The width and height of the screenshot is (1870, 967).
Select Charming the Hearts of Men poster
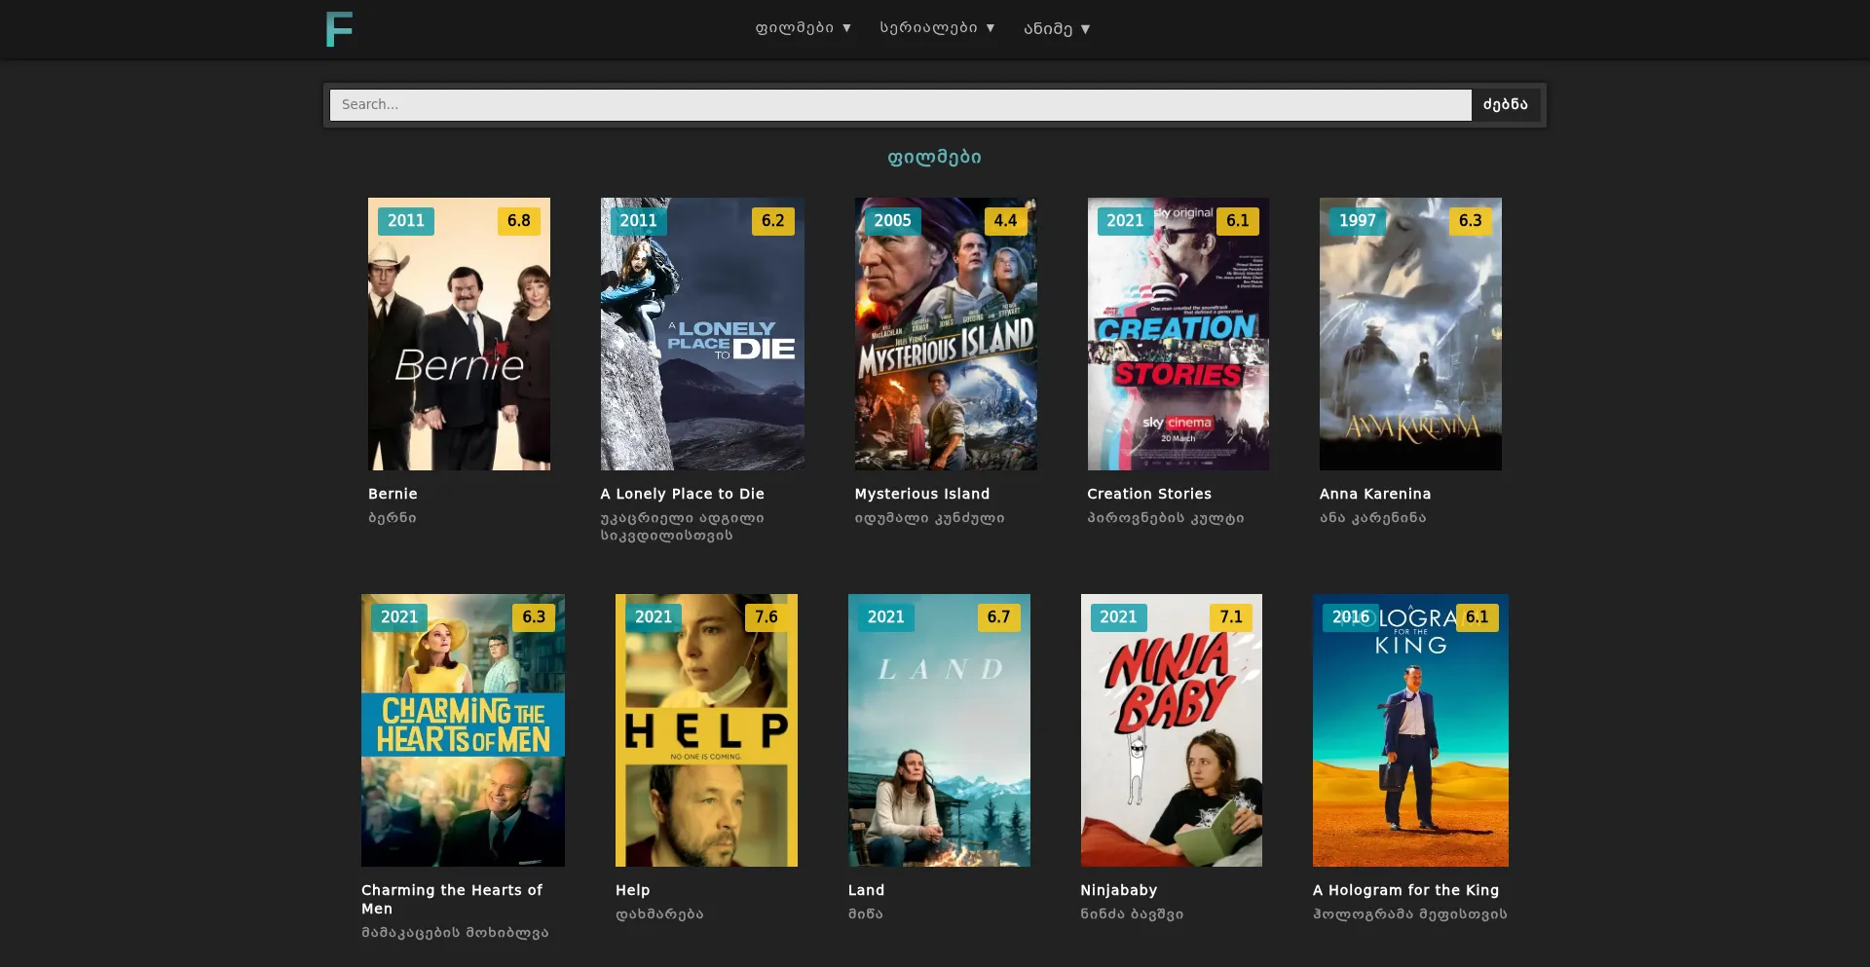[x=463, y=730]
